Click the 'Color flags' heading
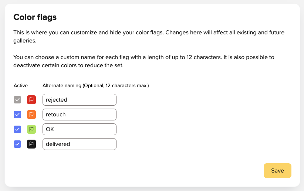Screen dimensions: 304x191 [35, 17]
